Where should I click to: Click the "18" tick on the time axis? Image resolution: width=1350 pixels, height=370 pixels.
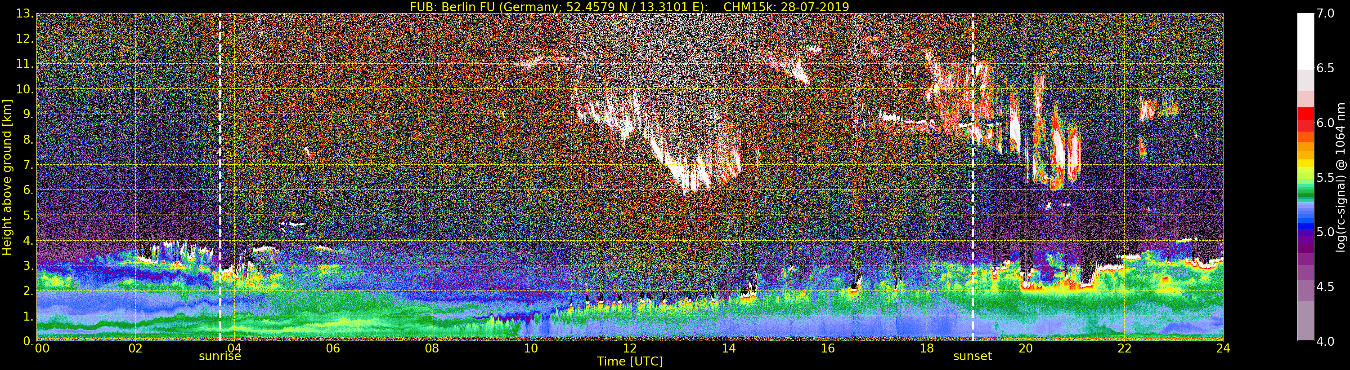pos(927,348)
